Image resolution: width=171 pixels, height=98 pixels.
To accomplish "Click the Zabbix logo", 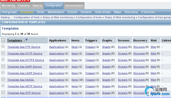I will click(15, 1).
